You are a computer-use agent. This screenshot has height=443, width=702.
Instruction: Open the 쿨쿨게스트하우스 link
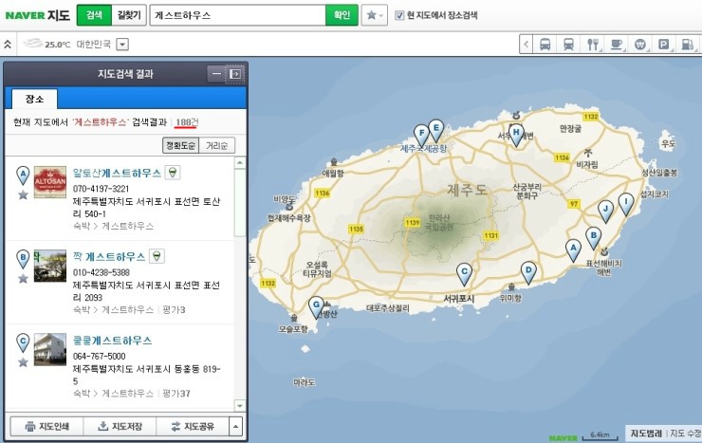[x=112, y=341]
